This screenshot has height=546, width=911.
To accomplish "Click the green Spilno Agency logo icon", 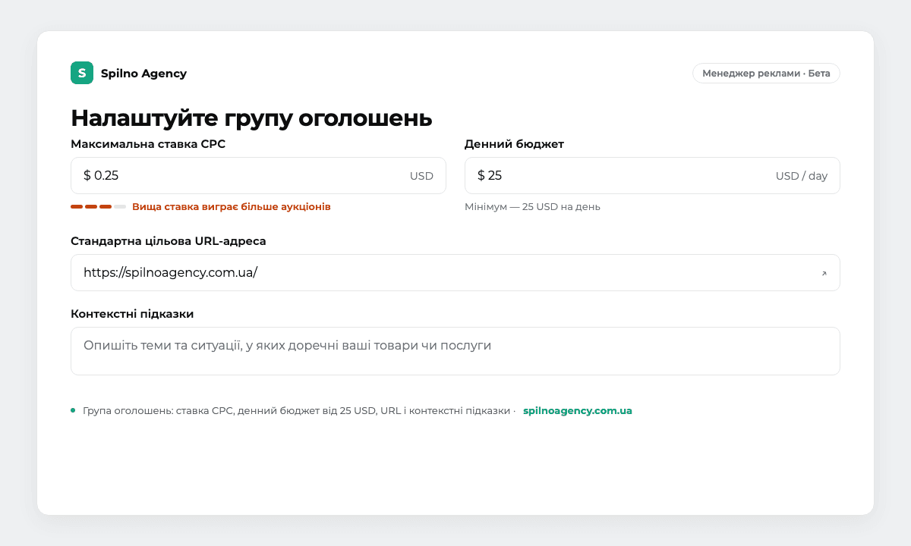I will tap(82, 73).
